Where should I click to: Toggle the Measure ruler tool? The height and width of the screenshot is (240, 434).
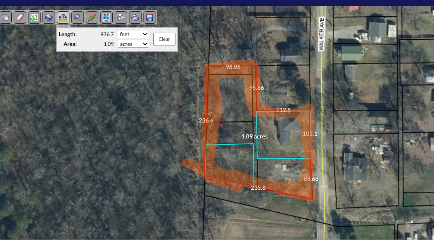[x=63, y=18]
